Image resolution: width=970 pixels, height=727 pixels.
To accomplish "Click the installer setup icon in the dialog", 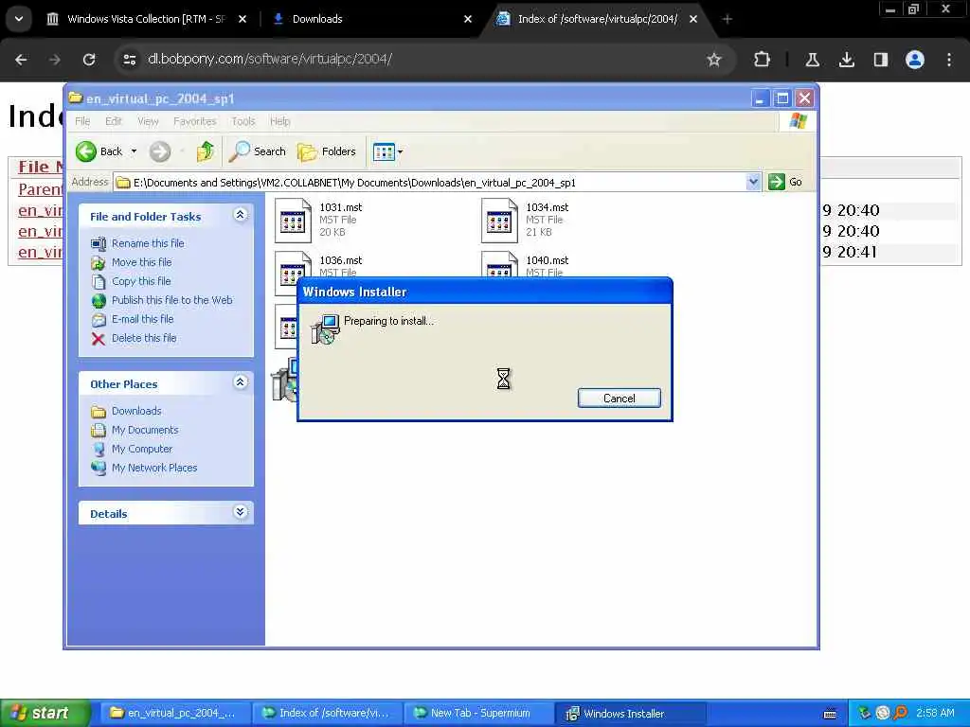I will [x=325, y=328].
